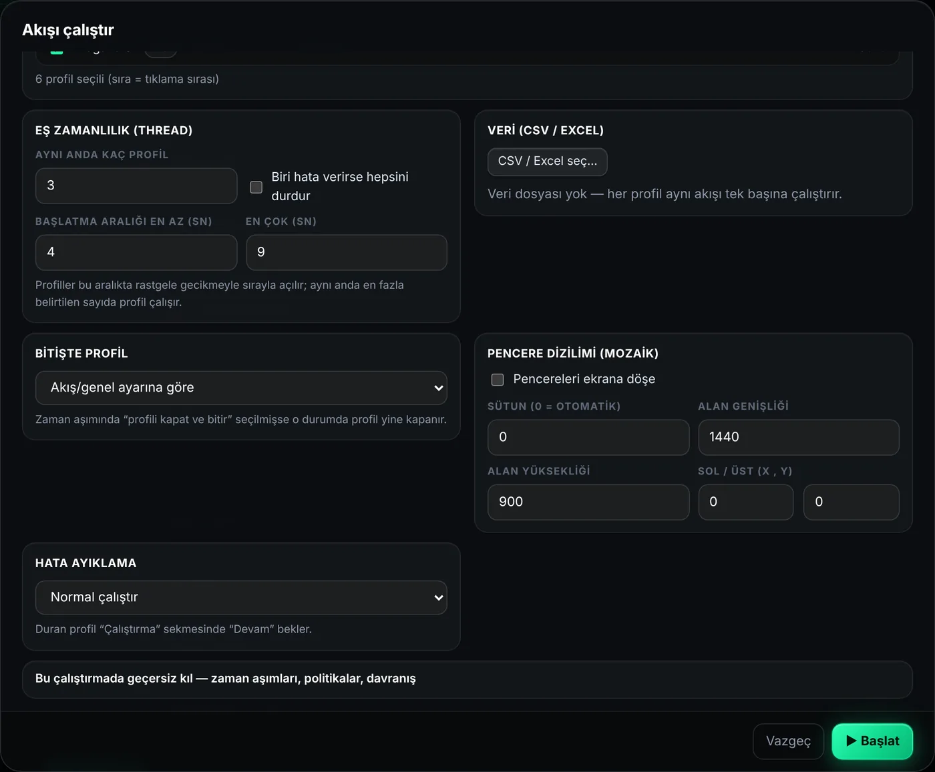Start the flow with the Başlat button
The height and width of the screenshot is (772, 935).
[x=872, y=741]
